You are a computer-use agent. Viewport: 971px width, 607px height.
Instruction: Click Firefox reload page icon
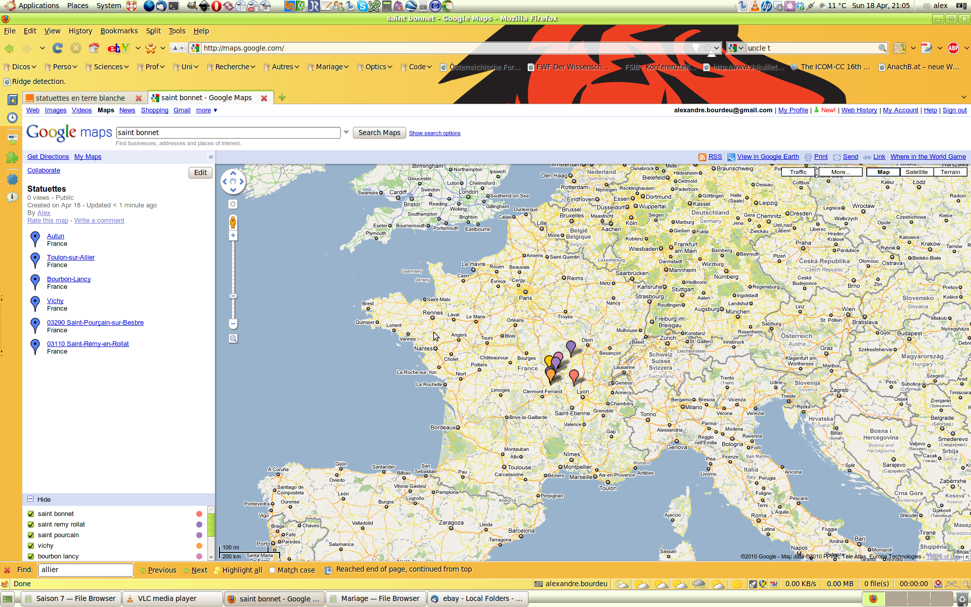[58, 48]
